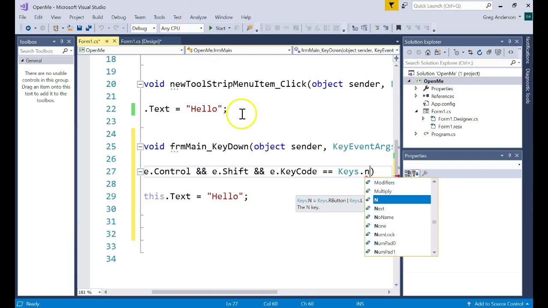Click Add to Source Control
Viewport: 548px width, 308px height.
pyautogui.click(x=499, y=304)
